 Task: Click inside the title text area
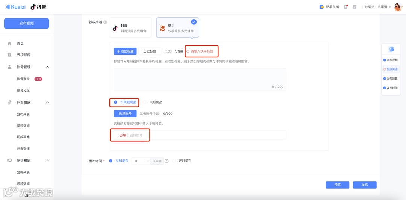200,80
